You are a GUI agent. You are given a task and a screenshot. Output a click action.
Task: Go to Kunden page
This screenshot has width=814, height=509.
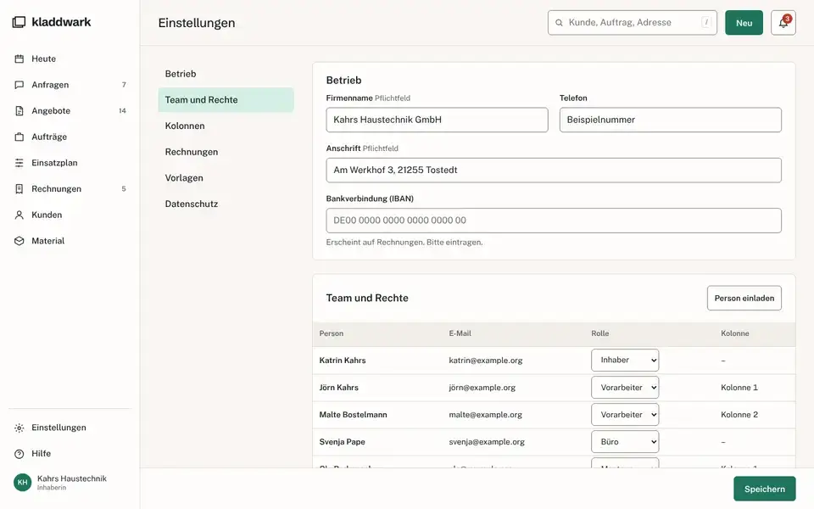69,215
